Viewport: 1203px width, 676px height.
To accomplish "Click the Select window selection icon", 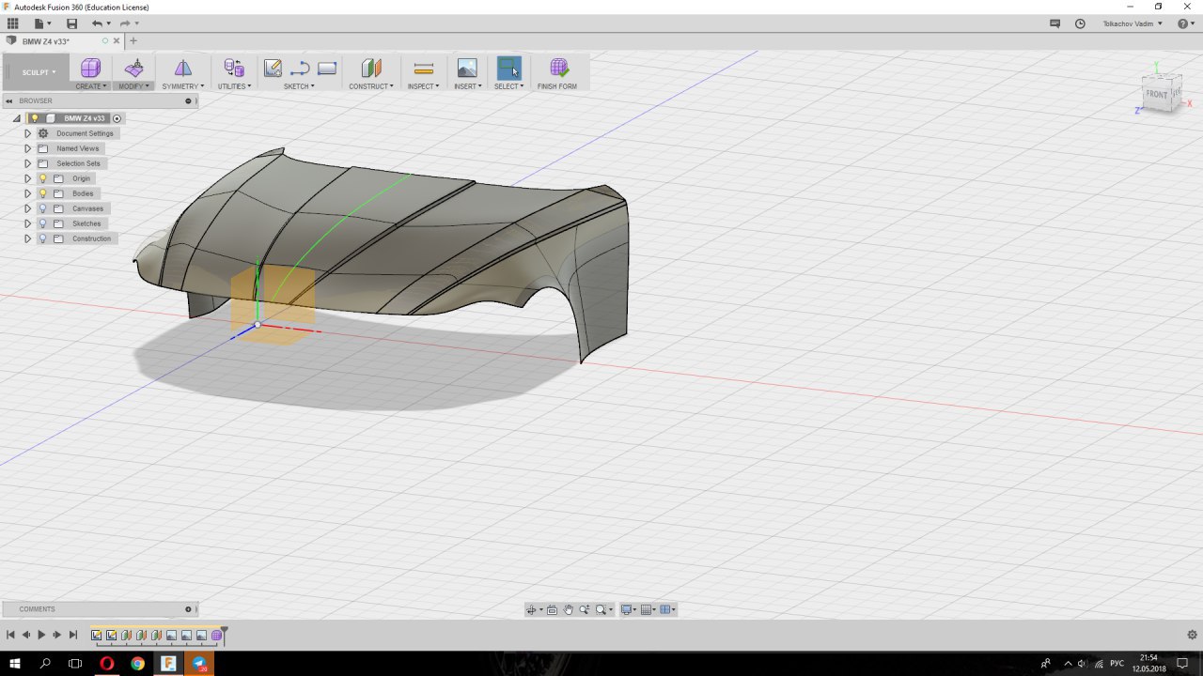I will [508, 68].
